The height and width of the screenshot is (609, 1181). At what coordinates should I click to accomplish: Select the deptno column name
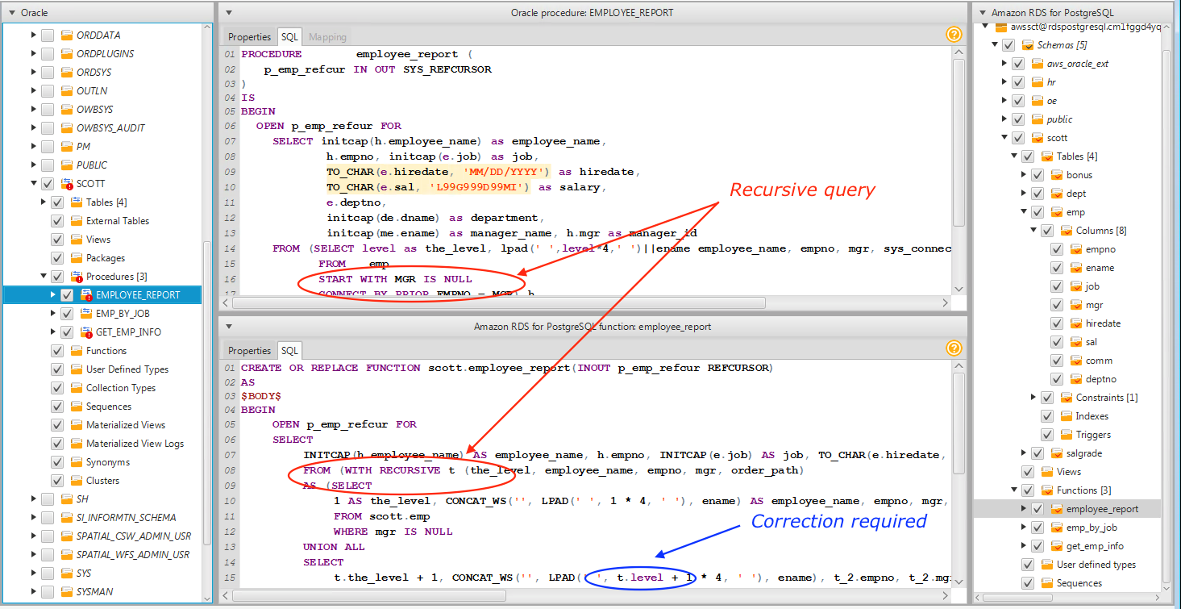pyautogui.click(x=1101, y=379)
